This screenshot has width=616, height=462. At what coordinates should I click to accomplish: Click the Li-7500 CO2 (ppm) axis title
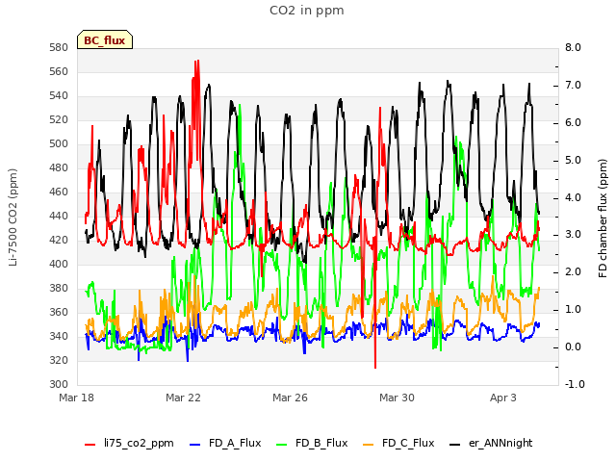pos(13,218)
